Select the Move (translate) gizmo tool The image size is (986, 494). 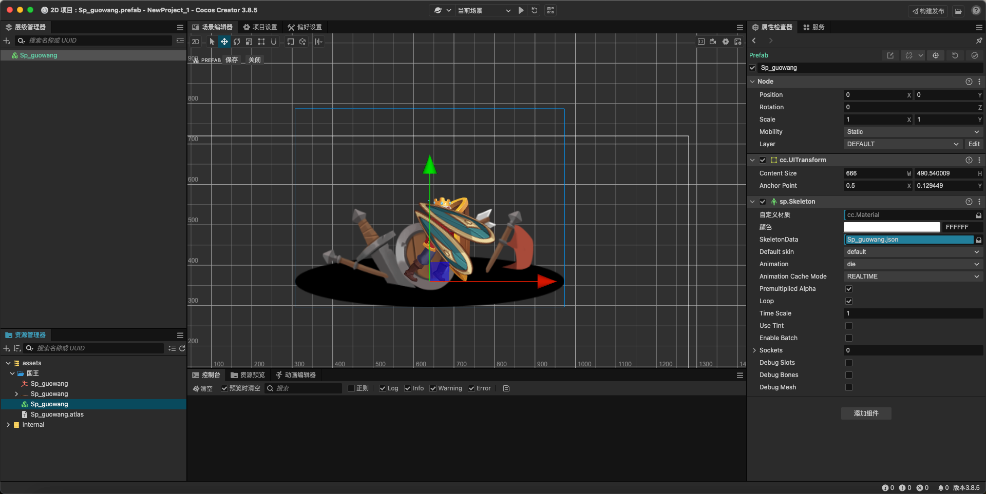tap(224, 42)
